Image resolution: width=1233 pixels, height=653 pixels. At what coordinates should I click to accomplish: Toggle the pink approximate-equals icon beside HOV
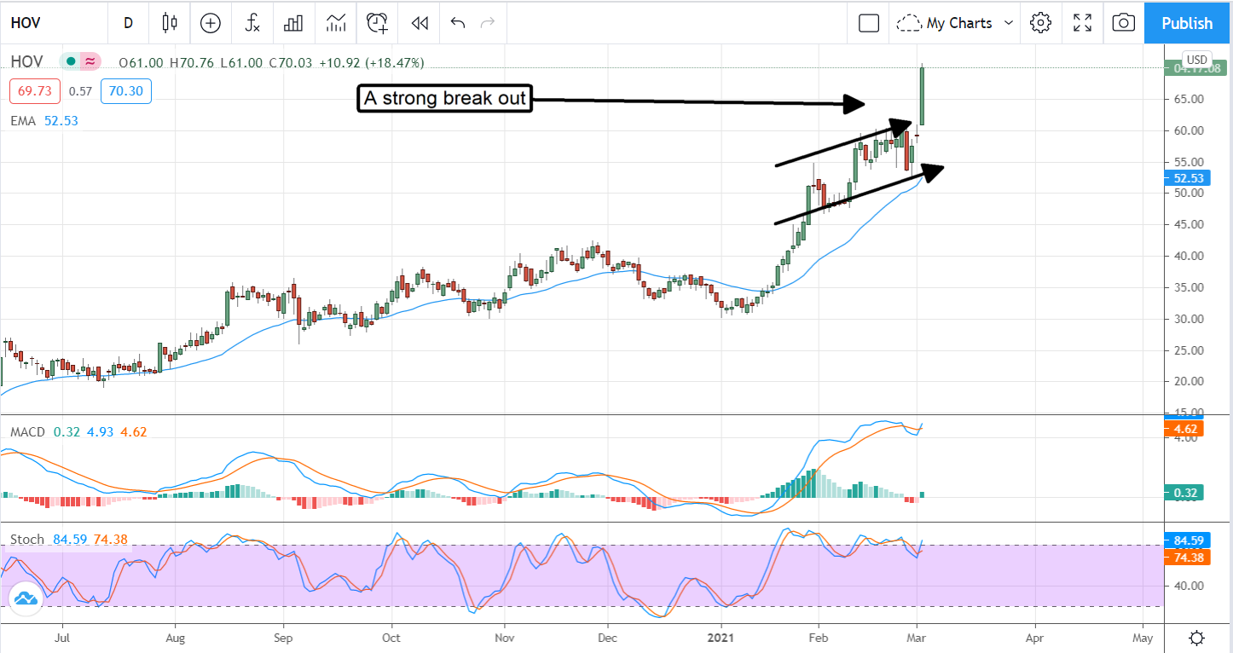[x=90, y=61]
